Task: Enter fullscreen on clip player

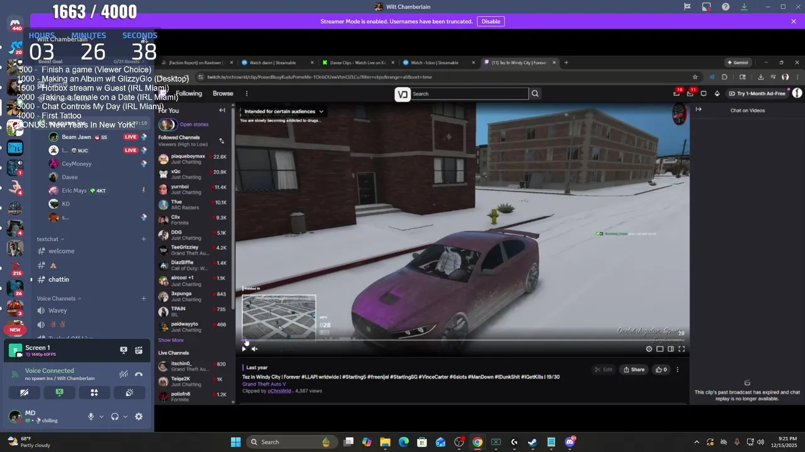Action: pos(681,349)
